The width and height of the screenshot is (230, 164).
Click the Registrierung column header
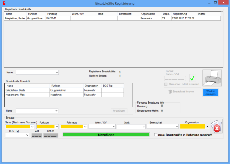click(x=184, y=14)
